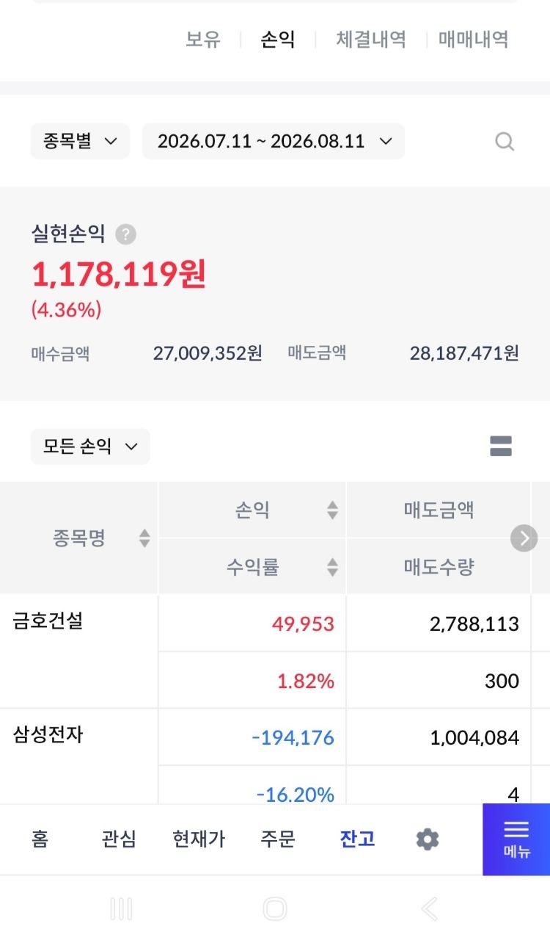Expand the 종목별 dropdown

click(x=80, y=141)
